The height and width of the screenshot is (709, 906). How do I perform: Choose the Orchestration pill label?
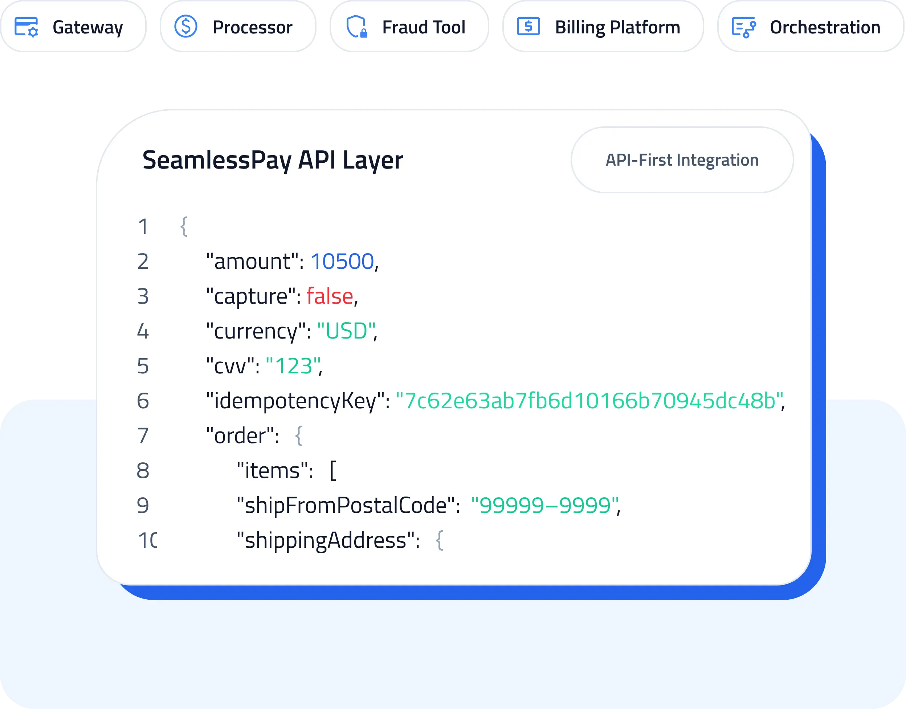825,27
